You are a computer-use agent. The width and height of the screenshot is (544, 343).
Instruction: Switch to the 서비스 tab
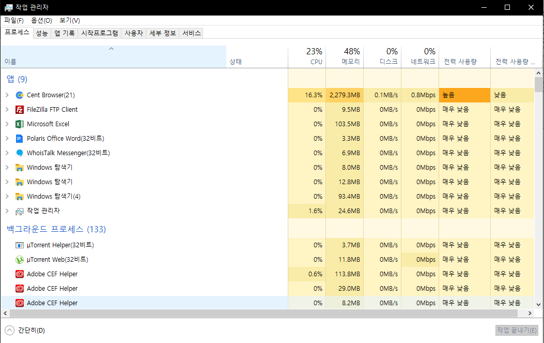[192, 33]
